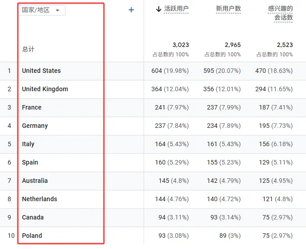306x249 pixels.
Task: Click United States active users 604 (19.98%)
Action: [170, 71]
